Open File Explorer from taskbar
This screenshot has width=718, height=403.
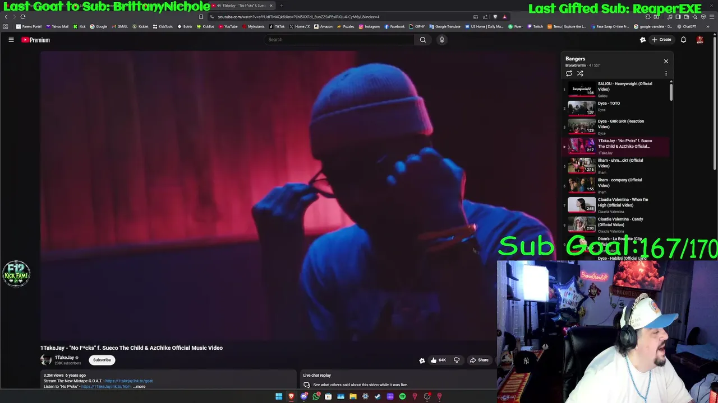[353, 396]
